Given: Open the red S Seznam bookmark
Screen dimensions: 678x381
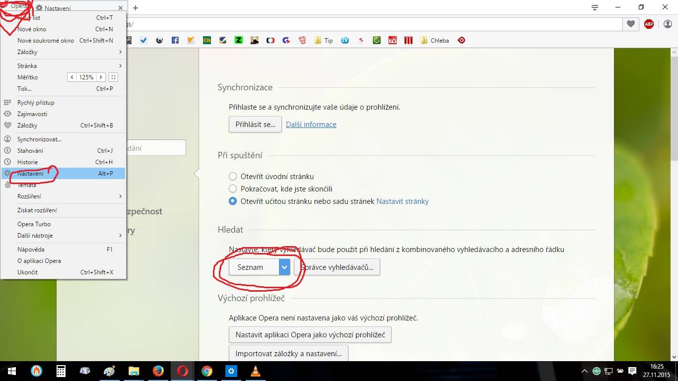Looking at the screenshot, I should click(361, 41).
